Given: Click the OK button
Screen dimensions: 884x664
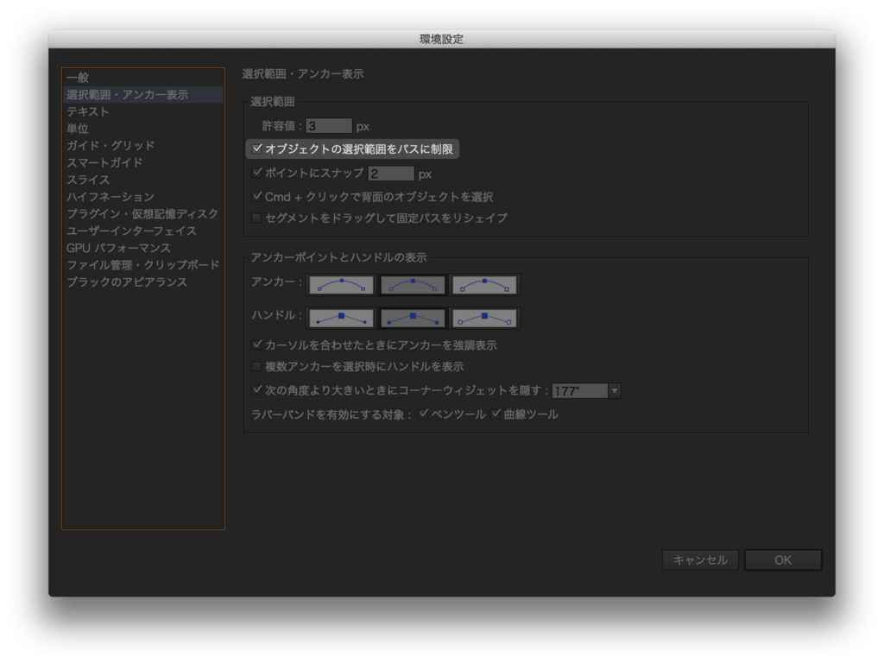Looking at the screenshot, I should (782, 560).
